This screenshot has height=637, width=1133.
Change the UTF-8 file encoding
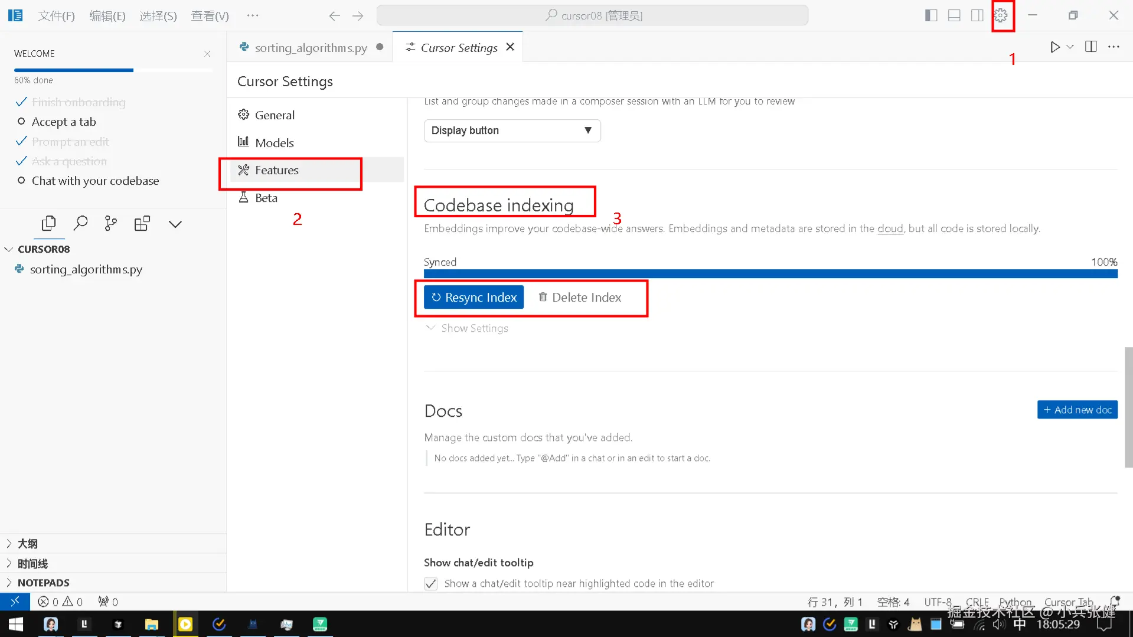click(x=938, y=602)
